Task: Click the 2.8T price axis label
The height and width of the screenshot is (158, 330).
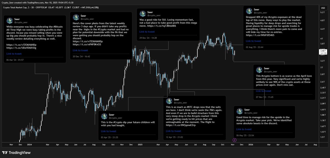Action: click(323, 74)
